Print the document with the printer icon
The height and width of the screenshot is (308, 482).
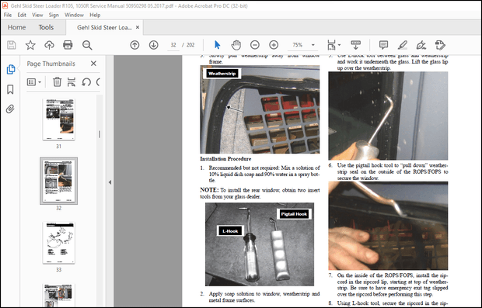tap(68, 45)
